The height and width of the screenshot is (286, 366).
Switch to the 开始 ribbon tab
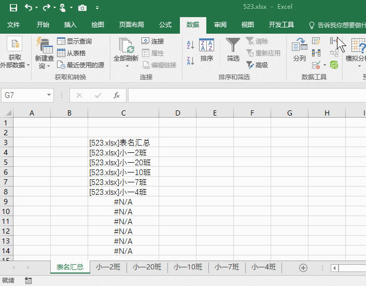pyautogui.click(x=43, y=25)
